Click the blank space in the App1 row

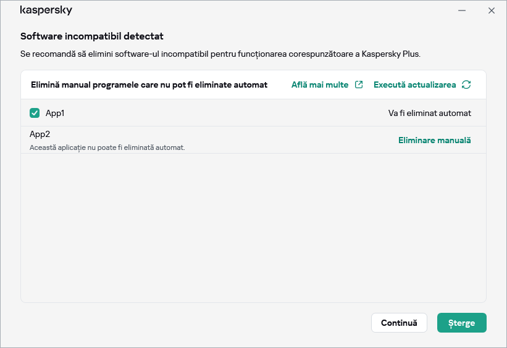[x=222, y=113]
